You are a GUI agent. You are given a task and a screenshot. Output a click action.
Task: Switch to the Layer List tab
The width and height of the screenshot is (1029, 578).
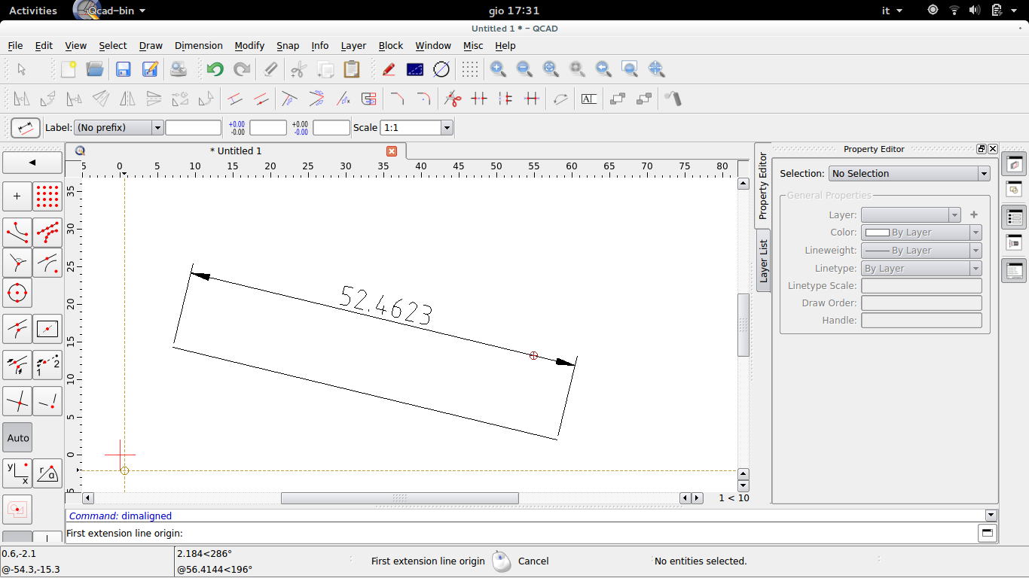(763, 260)
